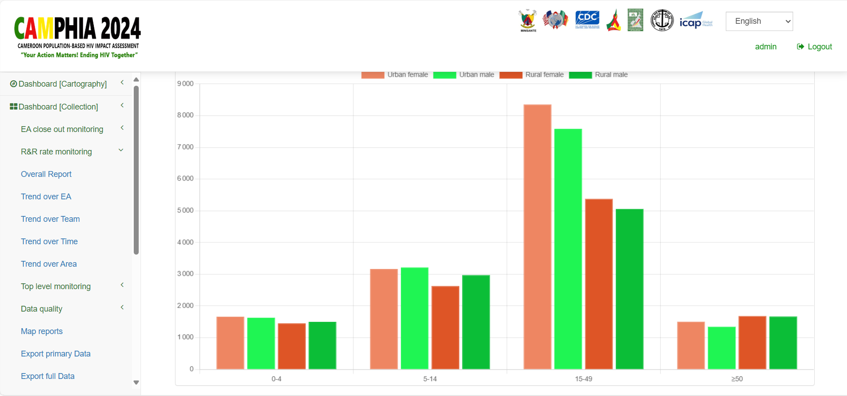The width and height of the screenshot is (847, 396).
Task: Click the 15-49 axis label
Action: [584, 379]
